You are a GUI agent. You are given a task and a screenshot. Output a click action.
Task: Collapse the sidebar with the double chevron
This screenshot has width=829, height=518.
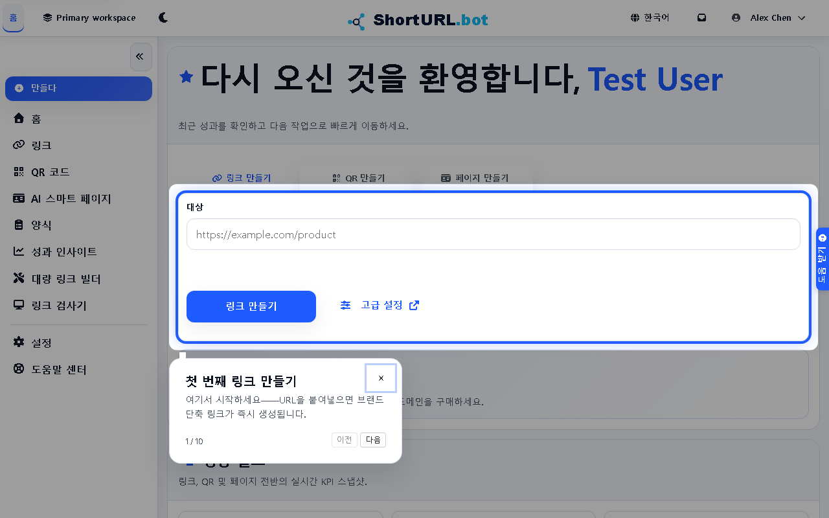pos(141,57)
